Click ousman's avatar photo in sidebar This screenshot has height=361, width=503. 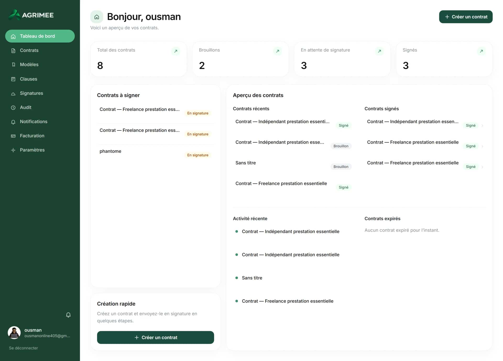click(x=14, y=333)
